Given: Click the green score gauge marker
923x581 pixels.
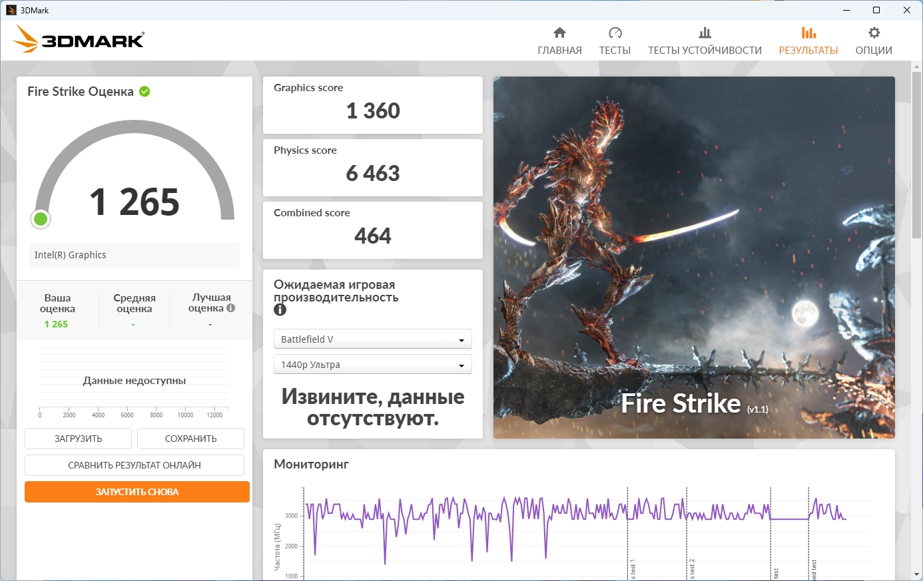Looking at the screenshot, I should coord(41,219).
